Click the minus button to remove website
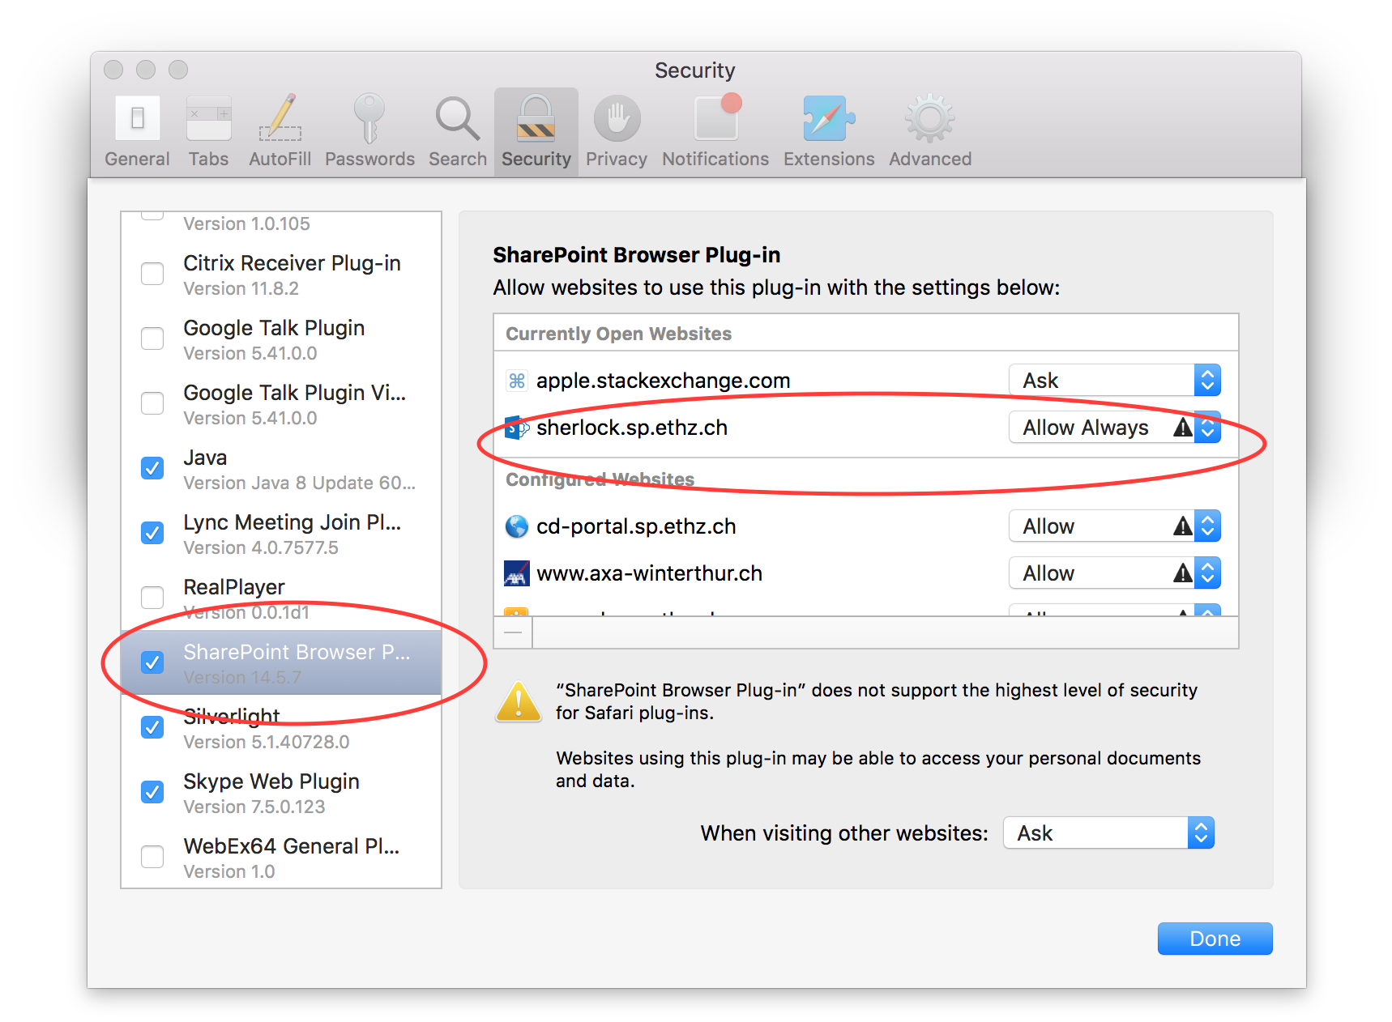1392x1022 pixels. click(x=513, y=632)
